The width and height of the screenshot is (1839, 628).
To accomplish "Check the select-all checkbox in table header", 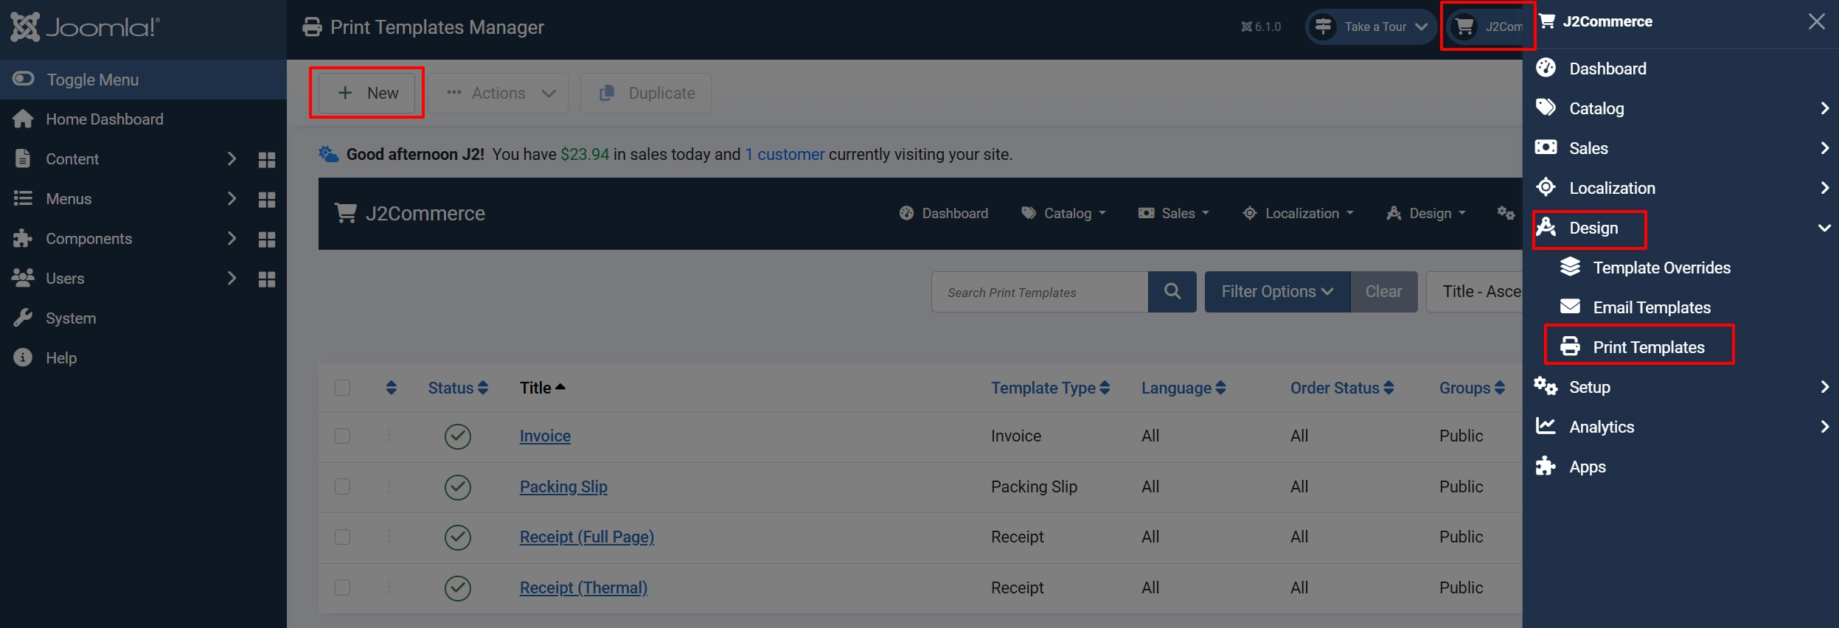I will 342,388.
